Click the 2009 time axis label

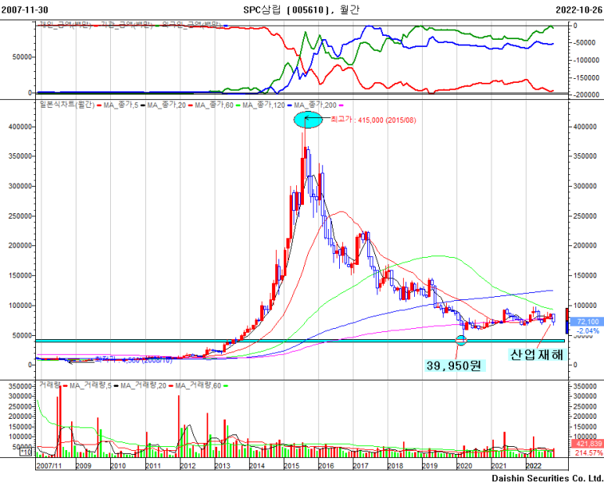pos(84,466)
